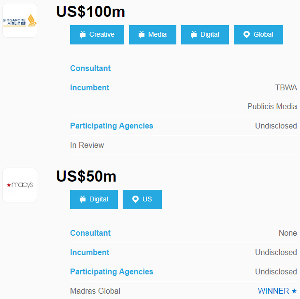300x299 pixels.
Task: Click the TV icon on Creative tag
Action: (x=83, y=34)
